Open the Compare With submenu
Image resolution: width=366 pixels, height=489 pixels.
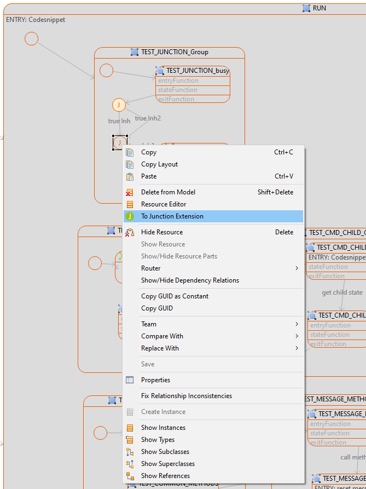(x=297, y=336)
